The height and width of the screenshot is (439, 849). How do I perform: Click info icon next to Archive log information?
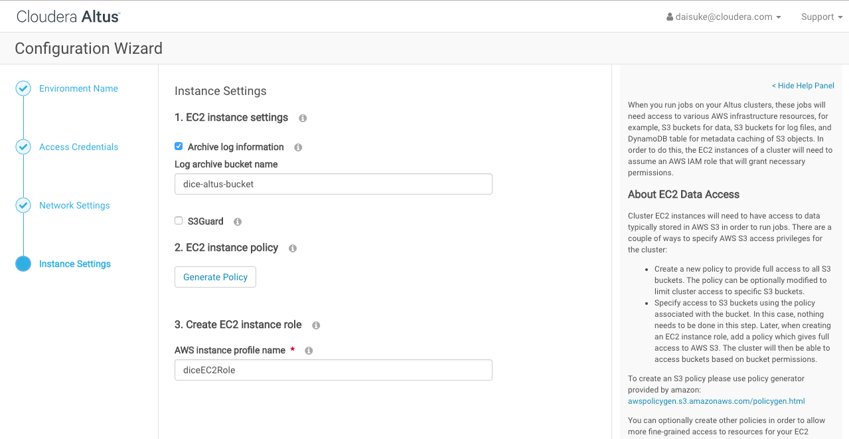pyautogui.click(x=298, y=147)
